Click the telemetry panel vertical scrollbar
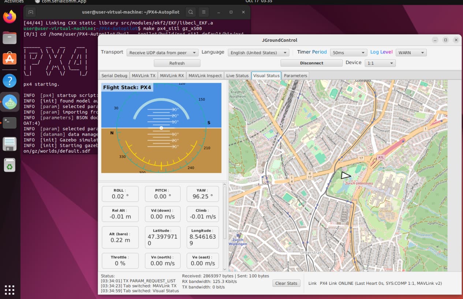The width and height of the screenshot is (463, 299). coord(225,212)
